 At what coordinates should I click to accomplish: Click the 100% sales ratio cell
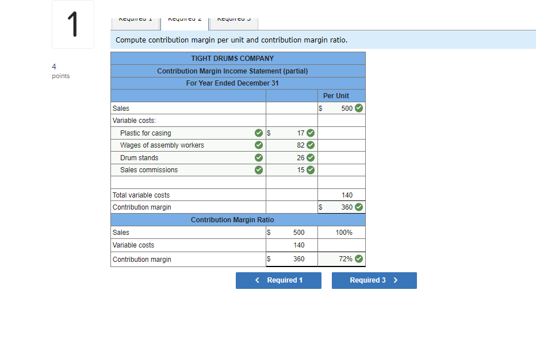point(342,233)
